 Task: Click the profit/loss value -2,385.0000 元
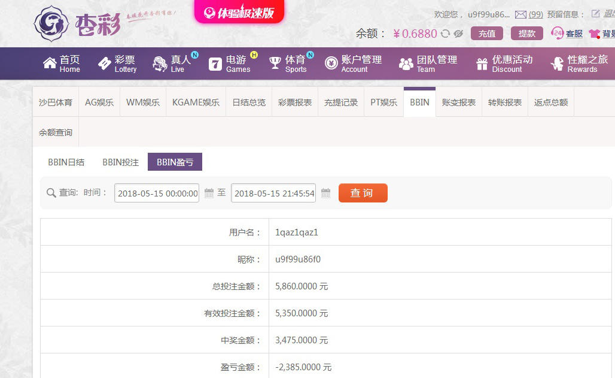tap(303, 367)
